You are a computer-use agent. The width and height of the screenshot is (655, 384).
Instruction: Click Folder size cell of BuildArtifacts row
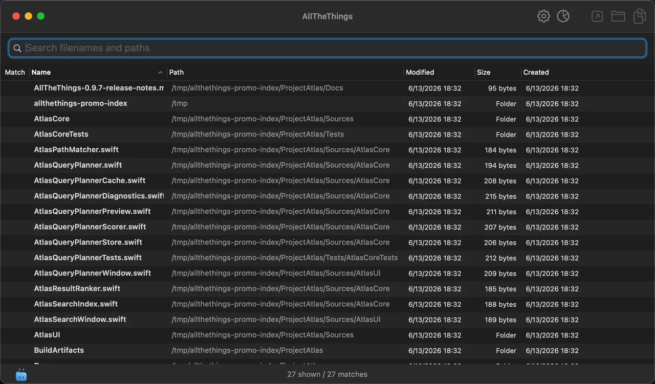(x=506, y=351)
